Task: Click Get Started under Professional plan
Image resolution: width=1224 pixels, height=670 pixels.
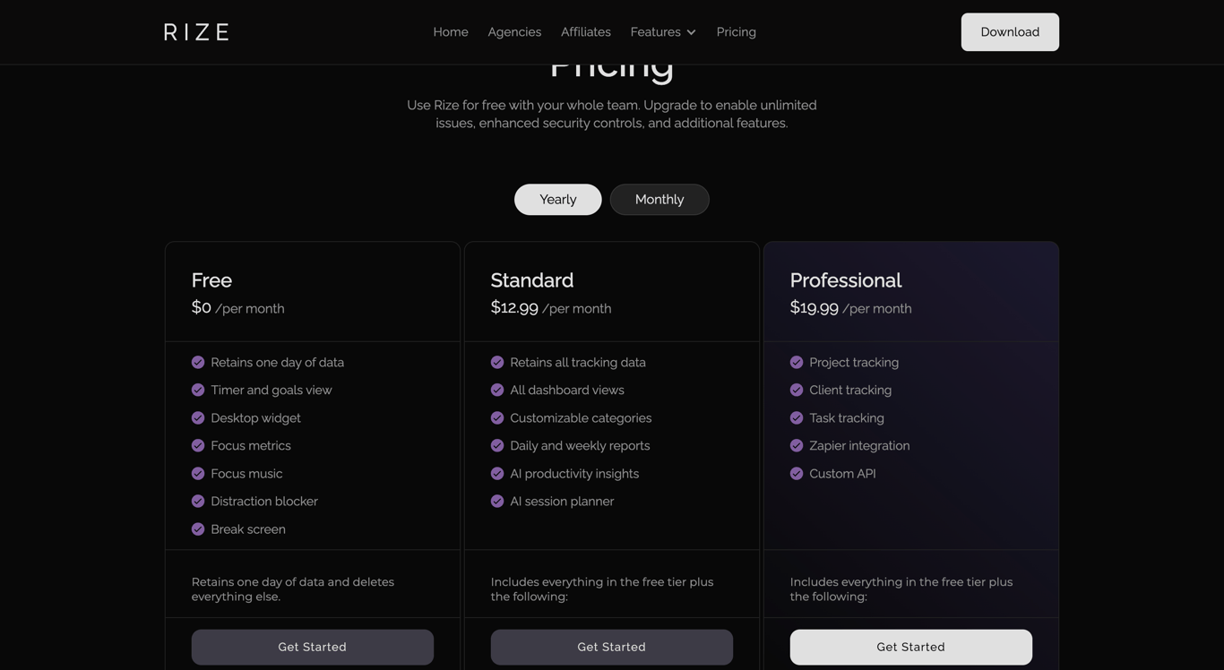Action: (910, 646)
